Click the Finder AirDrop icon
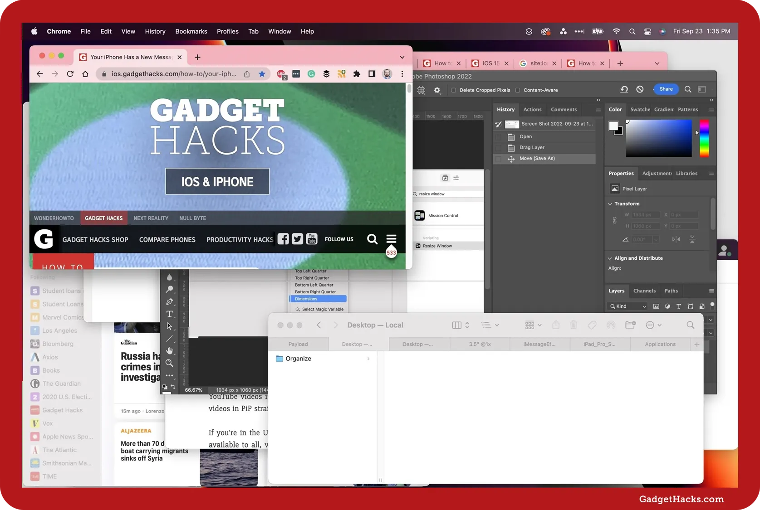The height and width of the screenshot is (510, 760). click(611, 325)
